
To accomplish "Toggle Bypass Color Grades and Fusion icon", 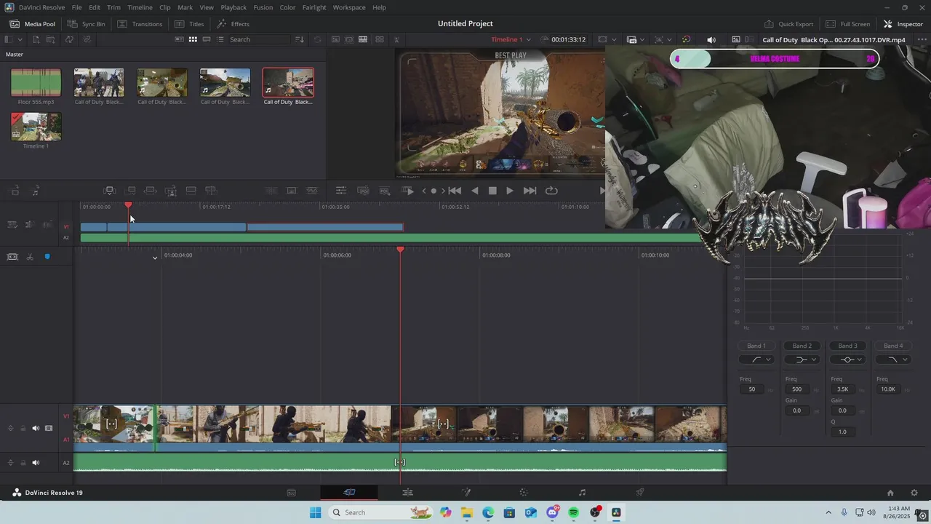I will tap(686, 39).
